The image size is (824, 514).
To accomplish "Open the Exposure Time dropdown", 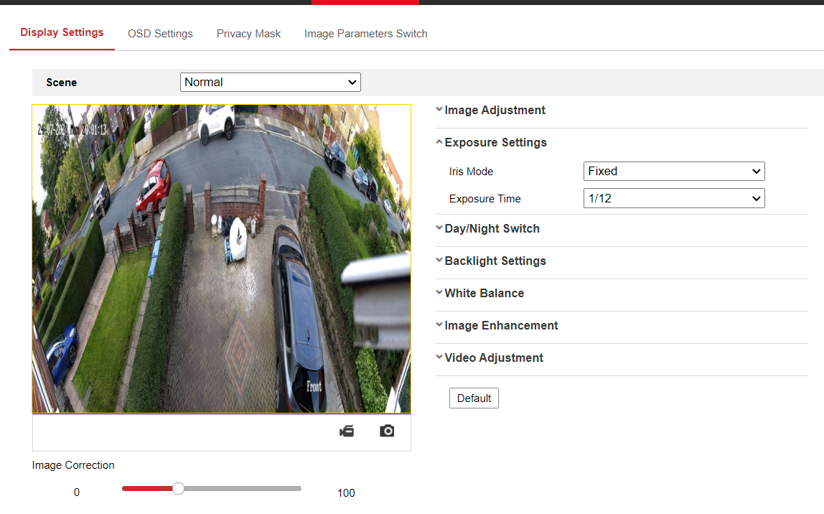I will coord(674,199).
